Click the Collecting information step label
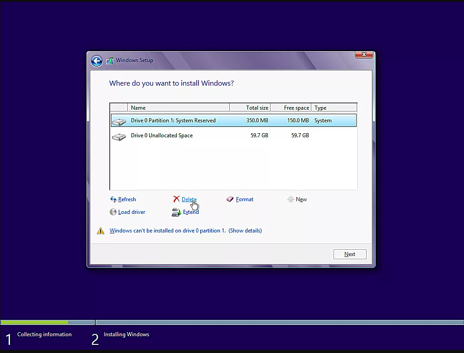Viewport: 464px width, 353px height. point(44,334)
